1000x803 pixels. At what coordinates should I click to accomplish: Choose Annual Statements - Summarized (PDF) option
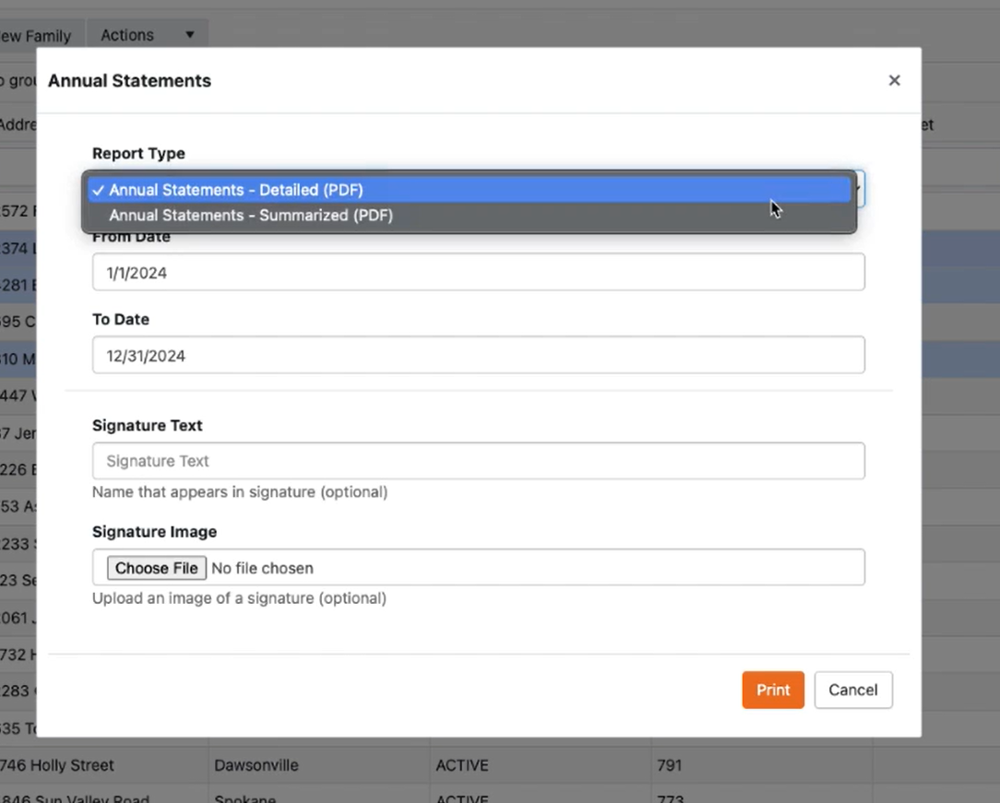(470, 216)
